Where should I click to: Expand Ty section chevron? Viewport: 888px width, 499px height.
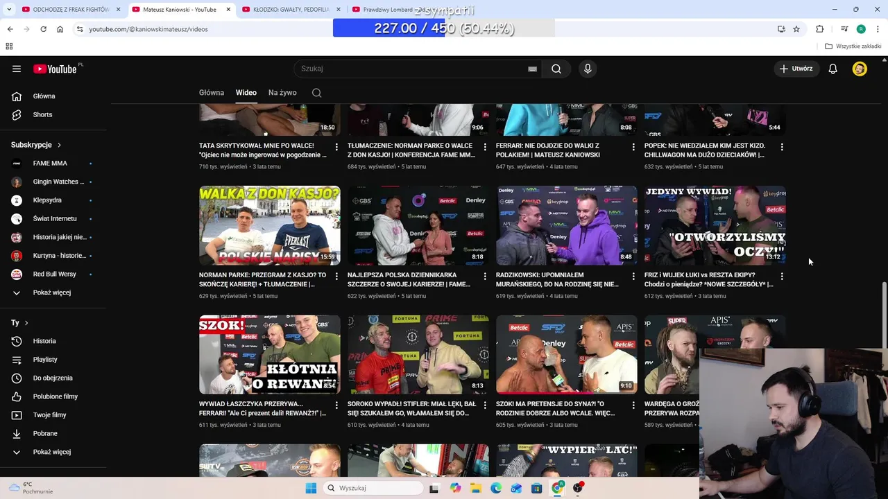point(26,323)
